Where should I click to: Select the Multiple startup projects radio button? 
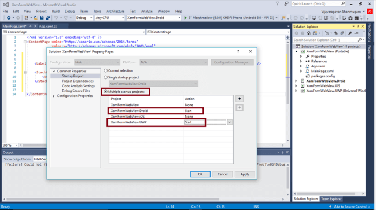[105, 92]
